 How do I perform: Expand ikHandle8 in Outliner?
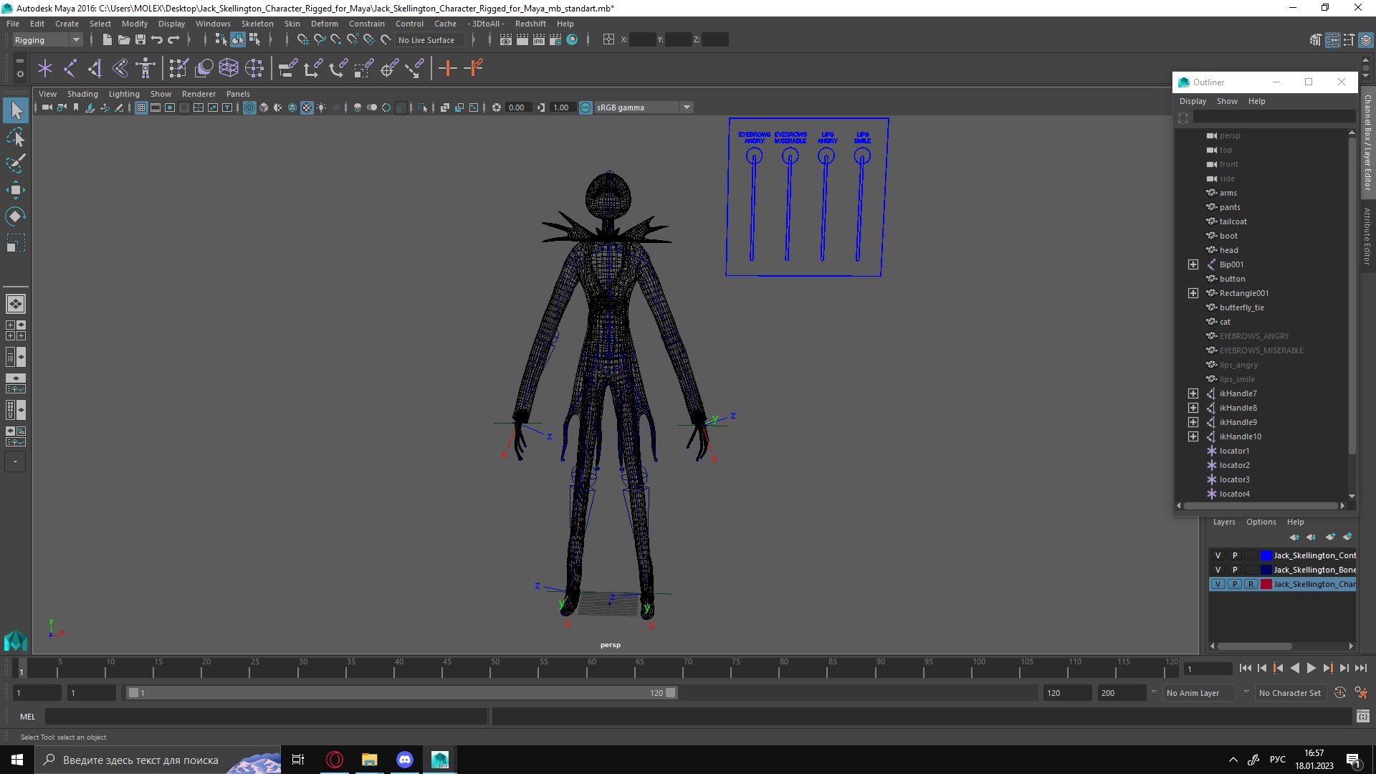pos(1193,408)
